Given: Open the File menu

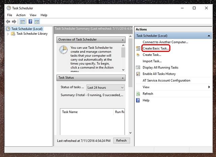Looking at the screenshot, I should point(10,15).
